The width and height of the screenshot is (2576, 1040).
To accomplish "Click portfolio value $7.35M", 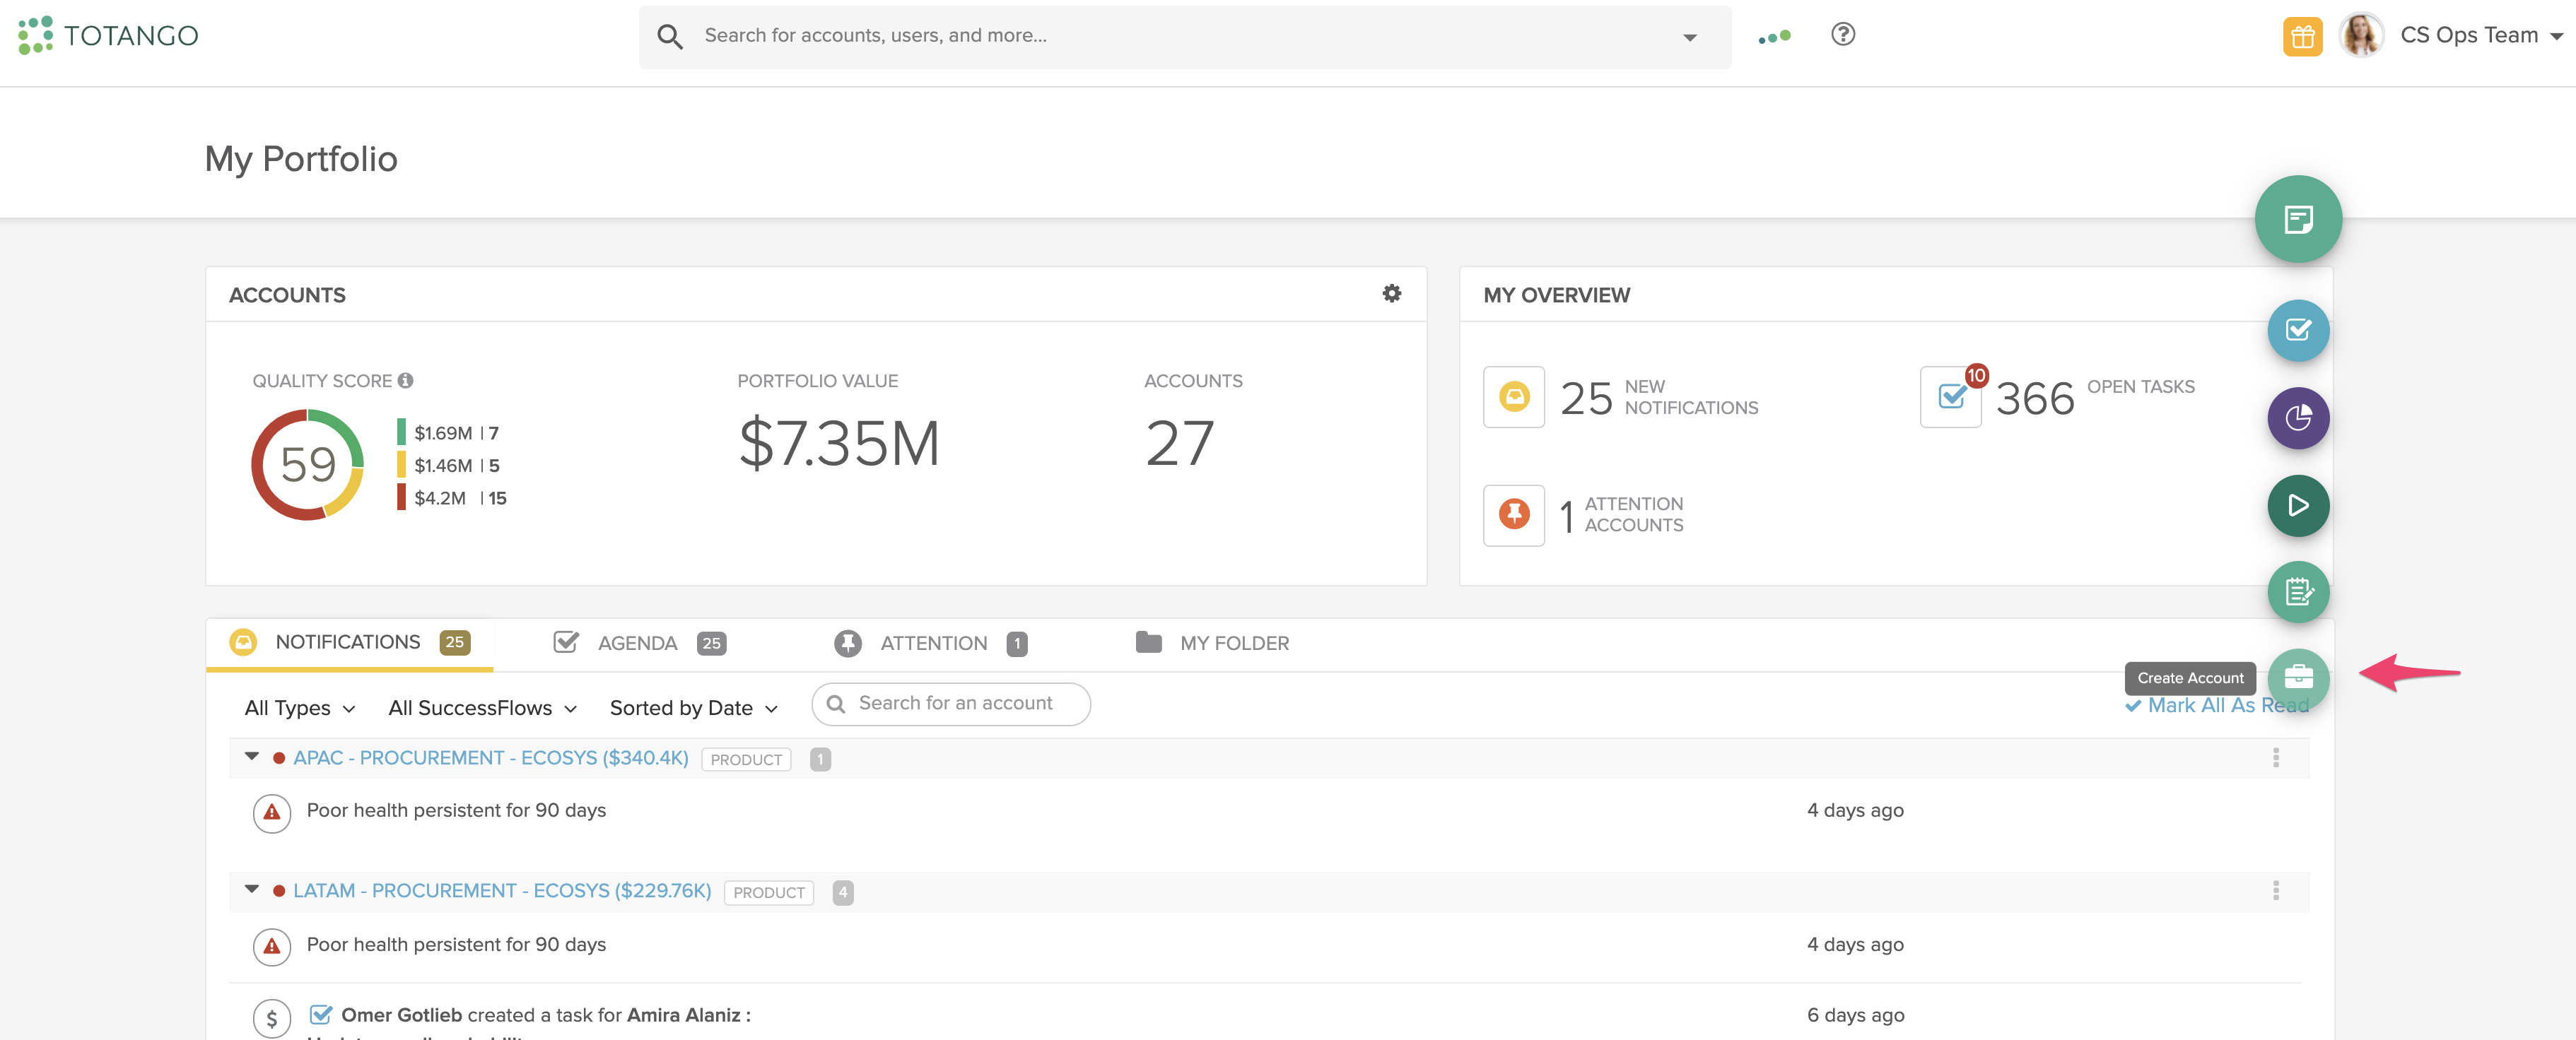I will (x=839, y=444).
